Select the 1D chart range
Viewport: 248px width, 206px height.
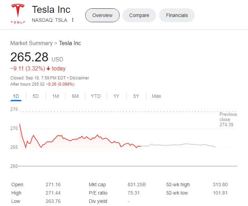(16, 96)
